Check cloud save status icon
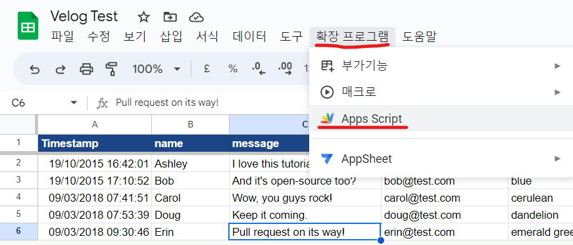This screenshot has width=573, height=245. 196,17
